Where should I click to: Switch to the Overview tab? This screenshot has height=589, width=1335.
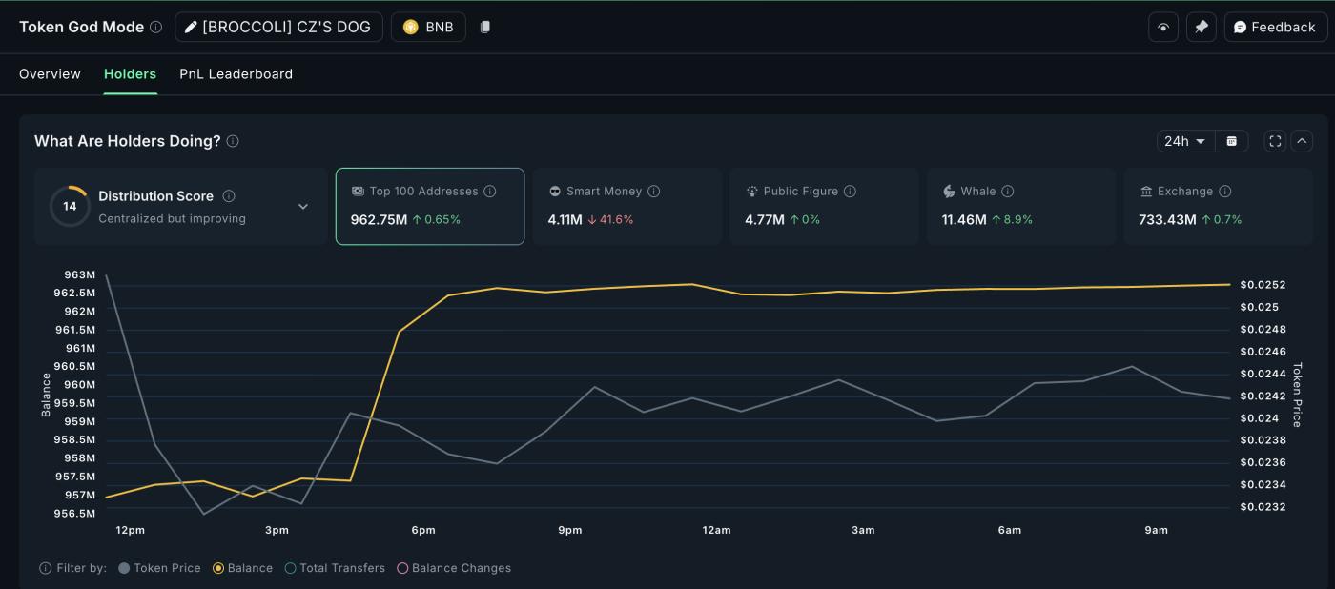[50, 74]
